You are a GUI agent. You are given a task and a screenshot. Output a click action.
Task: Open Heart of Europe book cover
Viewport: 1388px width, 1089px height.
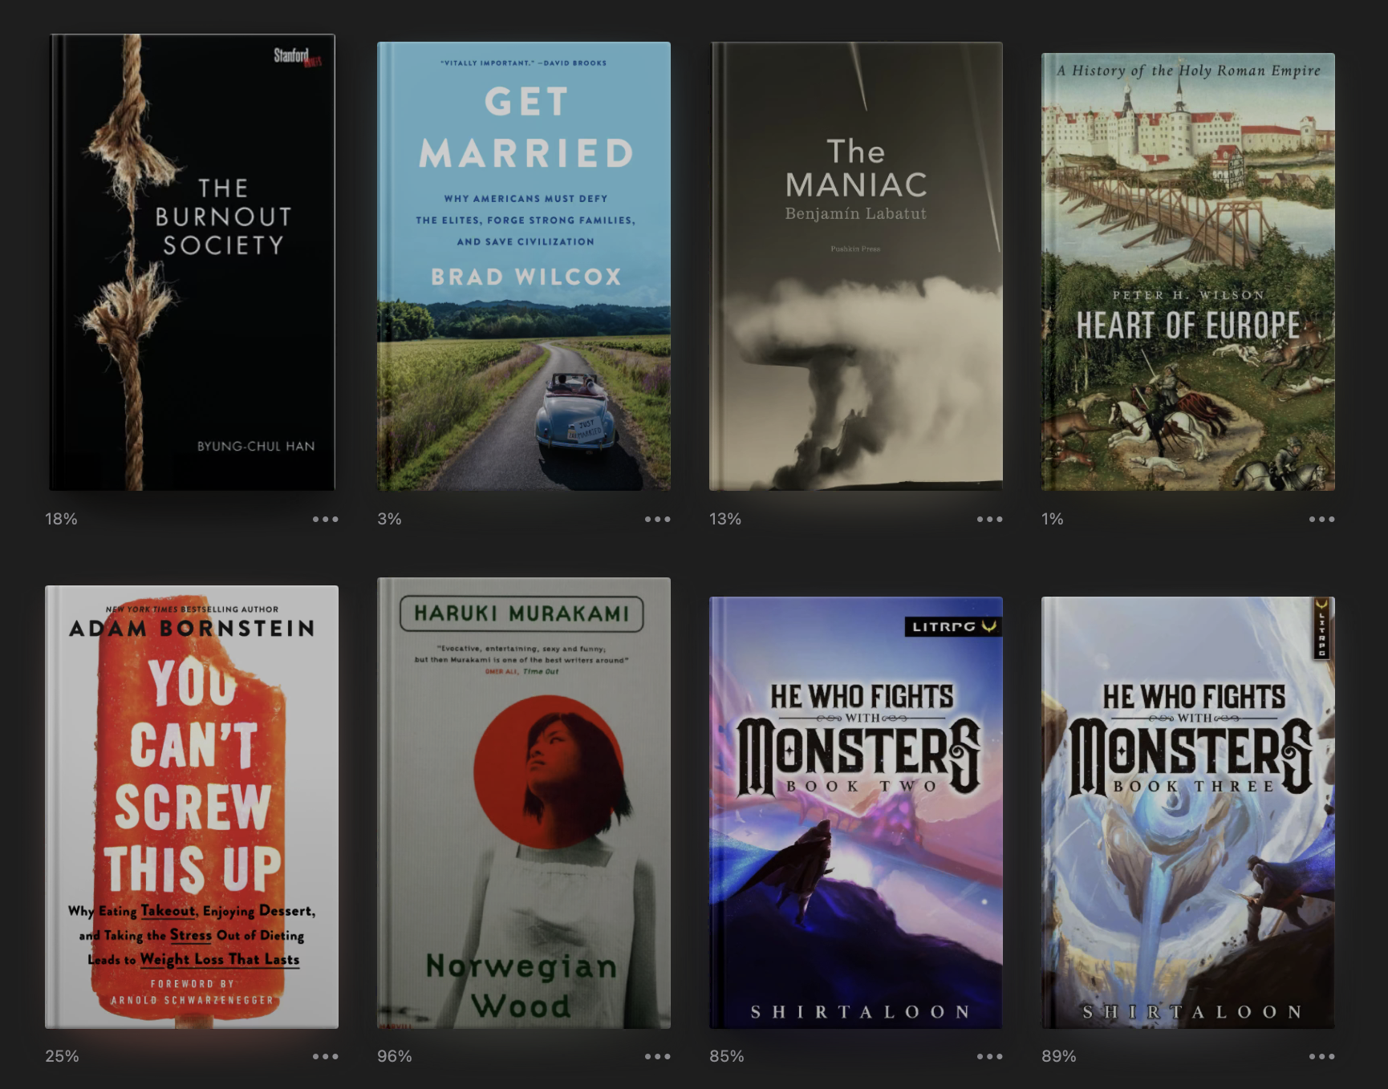pyautogui.click(x=1188, y=272)
